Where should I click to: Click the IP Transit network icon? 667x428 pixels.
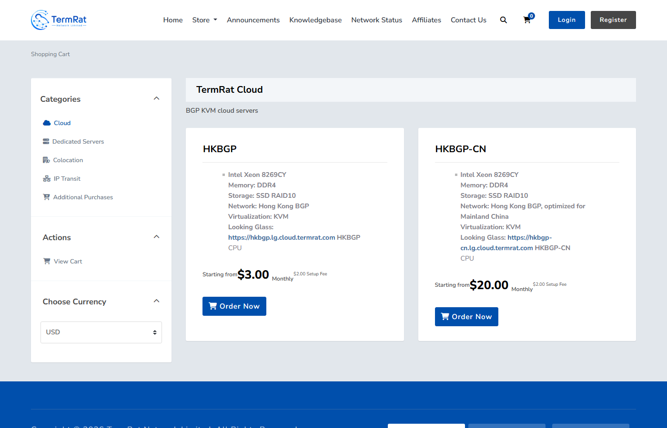pos(47,178)
